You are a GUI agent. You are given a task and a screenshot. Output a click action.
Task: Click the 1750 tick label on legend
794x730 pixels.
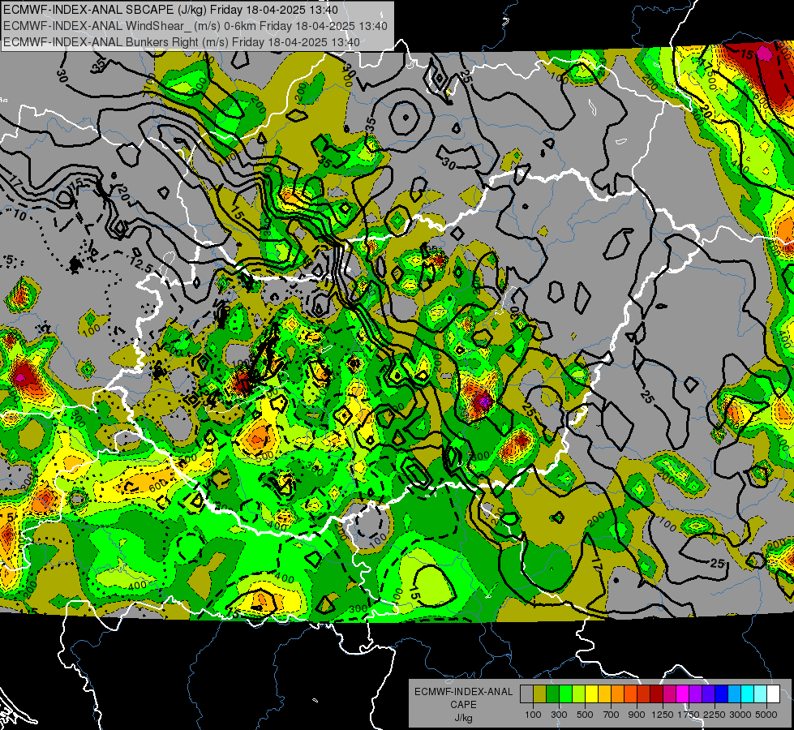pyautogui.click(x=689, y=715)
